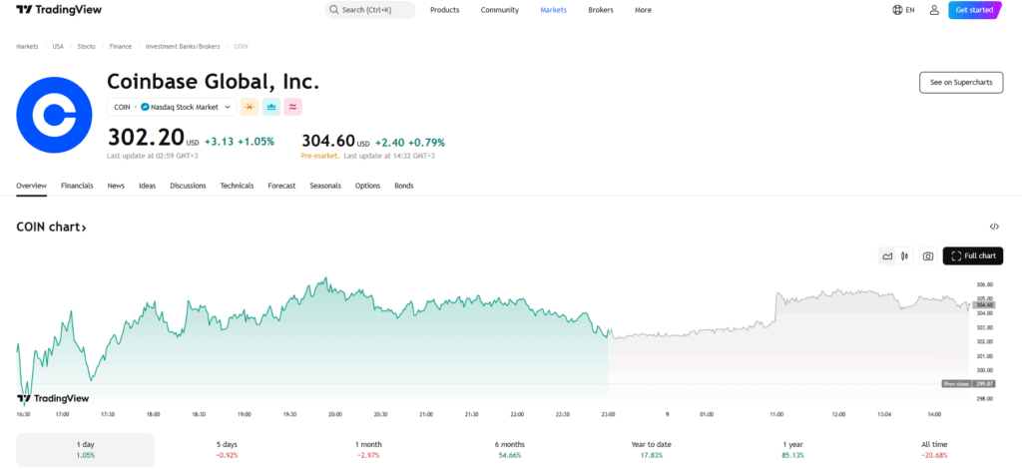
Task: Open the Community menu
Action: click(x=500, y=10)
